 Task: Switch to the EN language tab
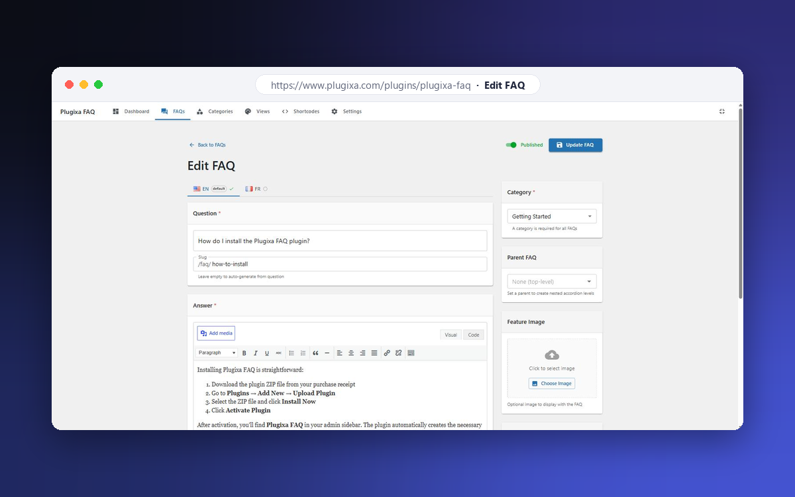coord(213,189)
